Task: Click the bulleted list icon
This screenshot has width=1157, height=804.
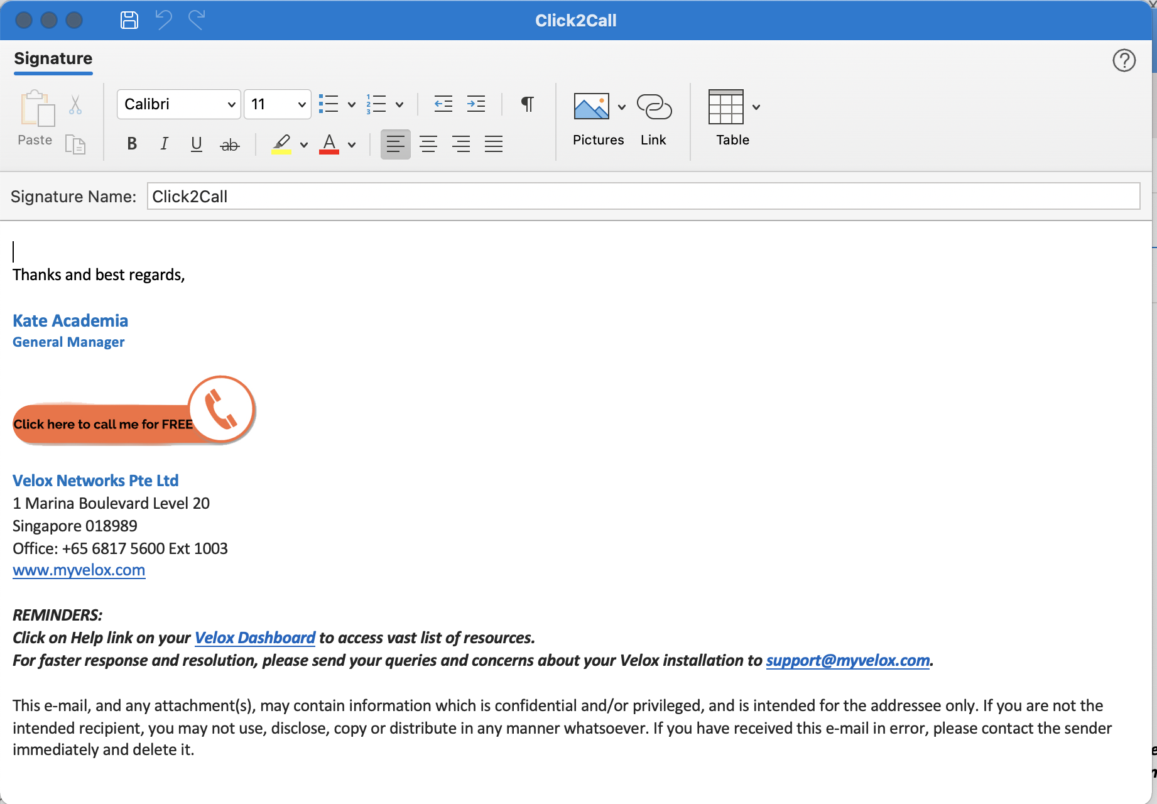Action: pyautogui.click(x=329, y=104)
